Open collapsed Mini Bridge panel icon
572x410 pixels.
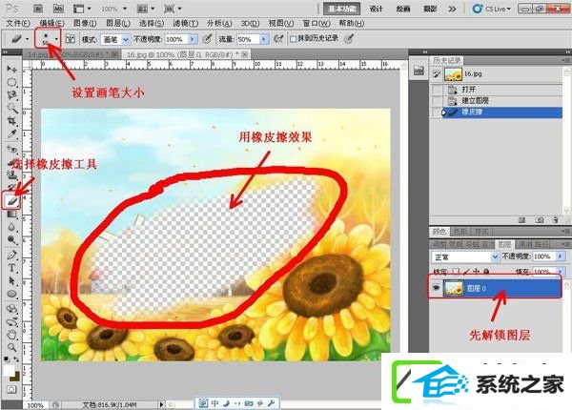419,71
